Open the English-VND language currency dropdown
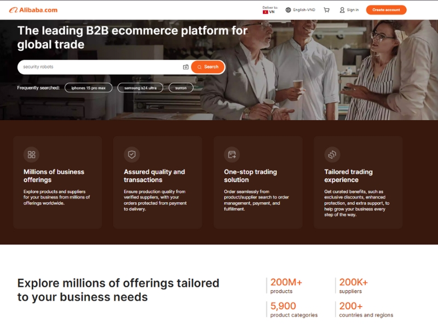This screenshot has height=328, width=438. (x=304, y=10)
